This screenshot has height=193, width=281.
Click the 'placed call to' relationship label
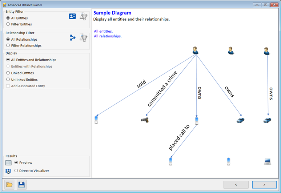pos(179,137)
